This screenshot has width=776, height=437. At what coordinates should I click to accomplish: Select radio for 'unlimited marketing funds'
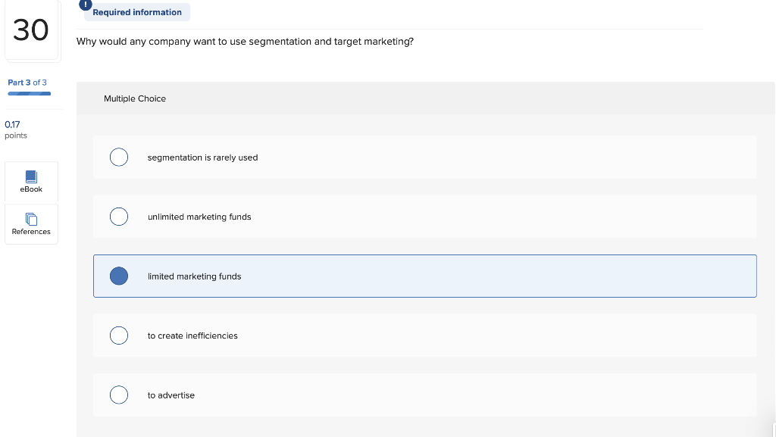[119, 217]
